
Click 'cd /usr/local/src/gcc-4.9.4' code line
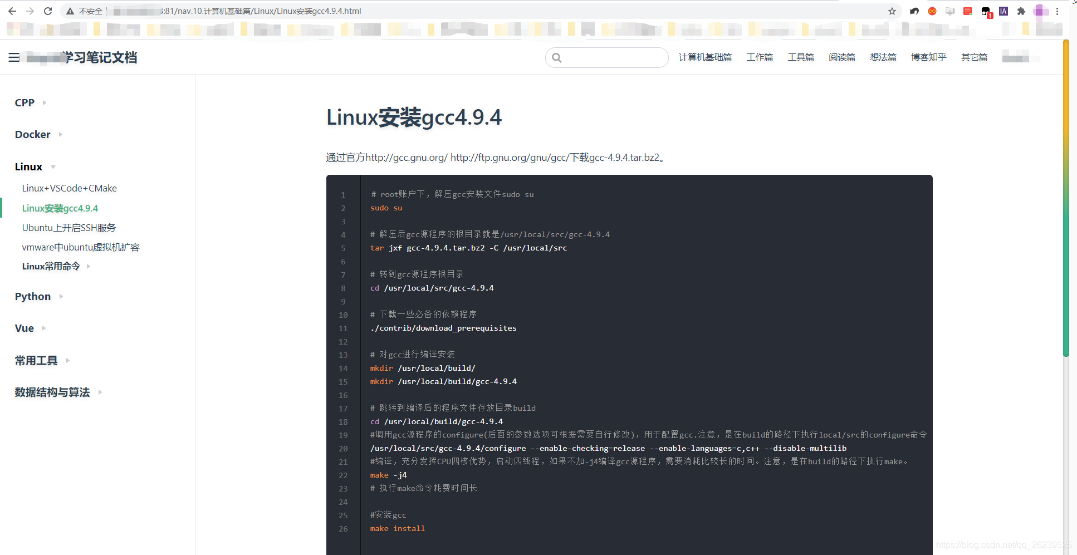(432, 288)
